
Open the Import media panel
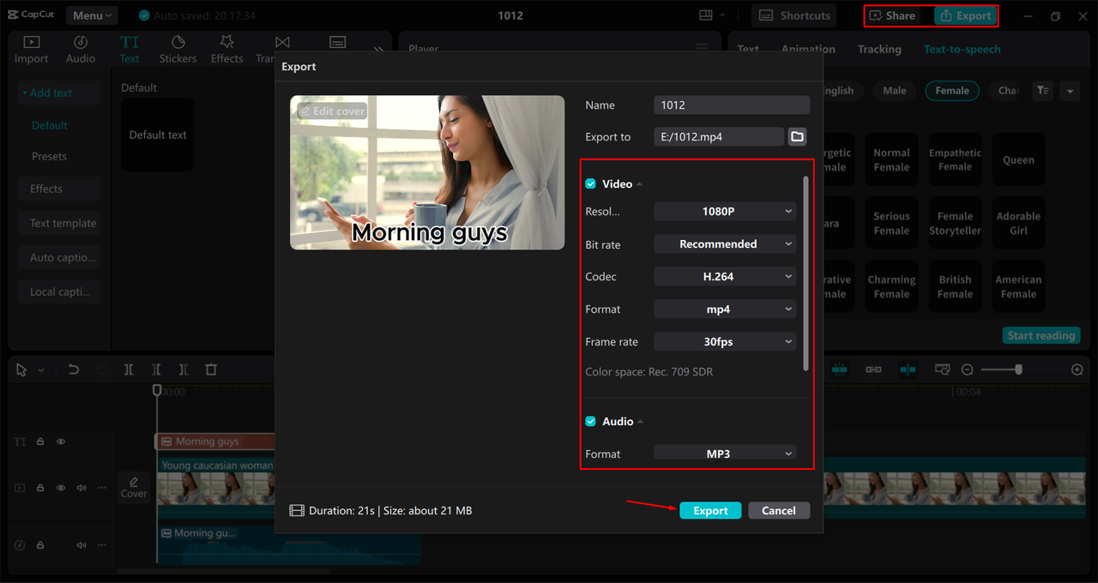click(x=31, y=50)
